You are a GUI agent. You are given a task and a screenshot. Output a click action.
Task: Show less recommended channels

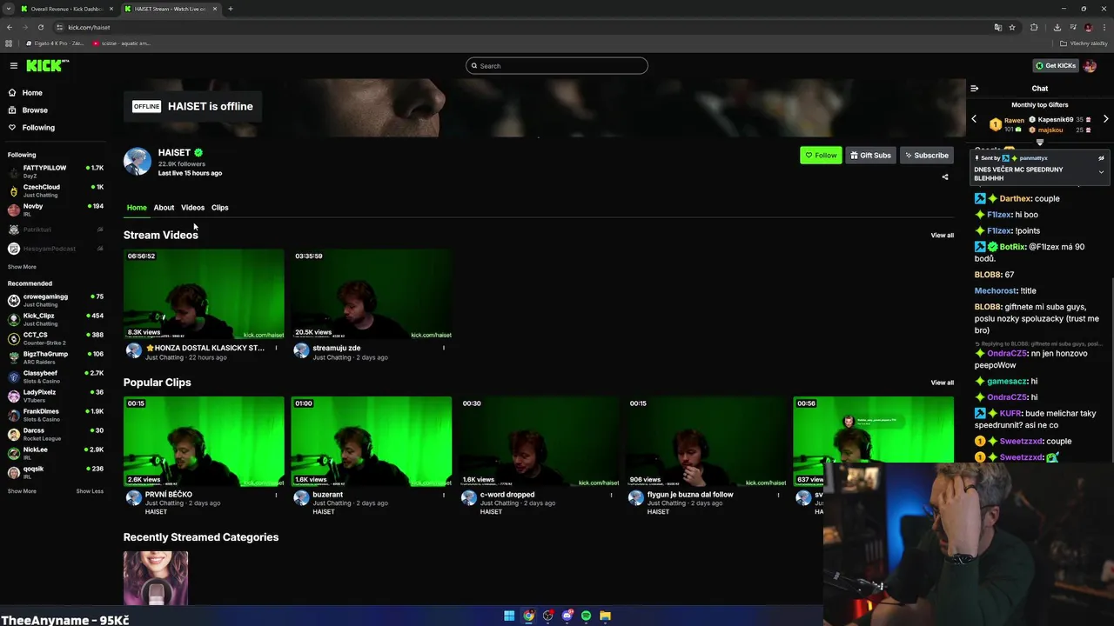[x=90, y=491]
